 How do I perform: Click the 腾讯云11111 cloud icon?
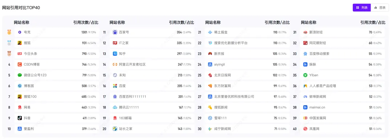click(115, 107)
